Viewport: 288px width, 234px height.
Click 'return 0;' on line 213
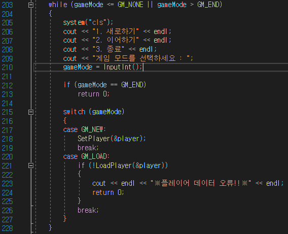pos(93,94)
